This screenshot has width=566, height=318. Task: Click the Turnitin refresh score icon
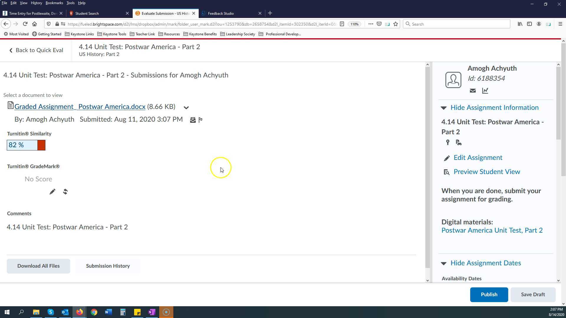coord(65,192)
